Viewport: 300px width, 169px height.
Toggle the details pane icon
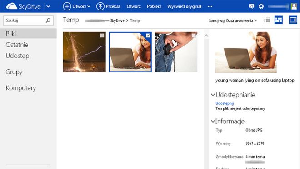[293, 20]
